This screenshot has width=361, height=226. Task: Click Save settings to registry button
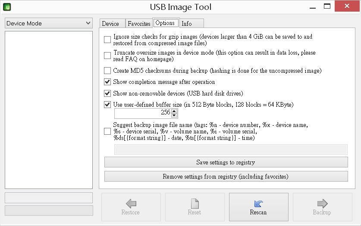click(226, 162)
